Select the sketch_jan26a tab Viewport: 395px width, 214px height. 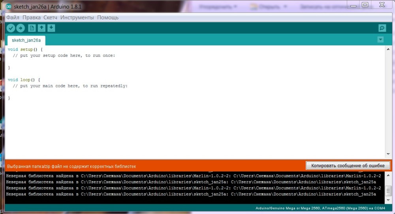click(26, 40)
